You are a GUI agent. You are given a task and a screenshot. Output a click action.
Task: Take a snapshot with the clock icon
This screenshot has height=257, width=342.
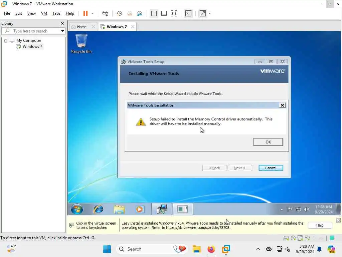click(119, 13)
